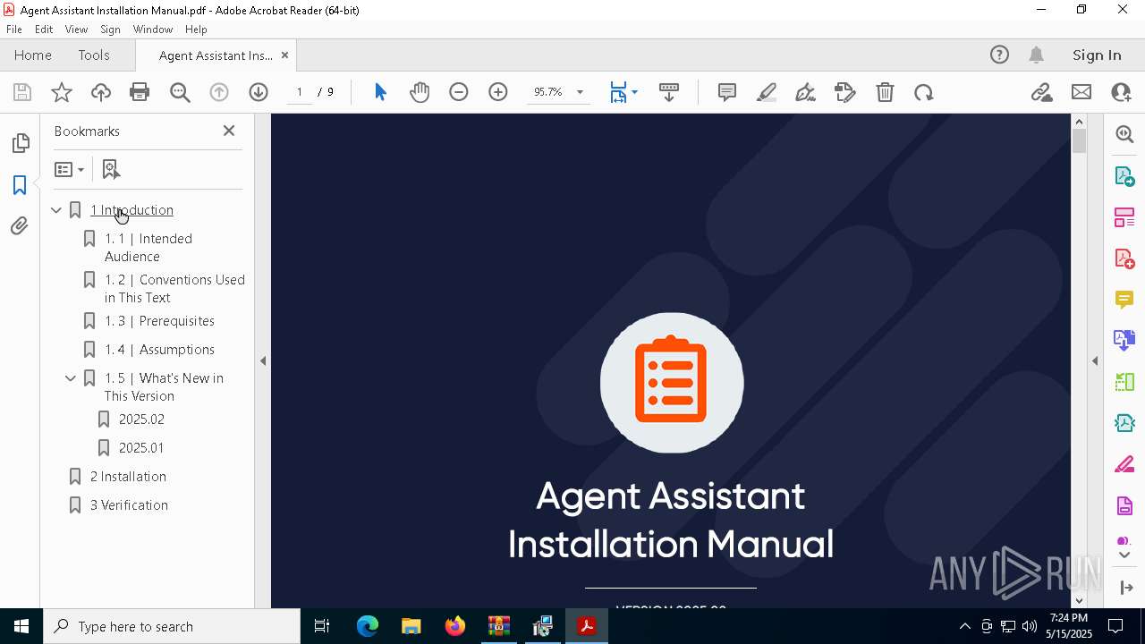Image resolution: width=1145 pixels, height=644 pixels.
Task: Add the document to starred files
Action: [62, 92]
